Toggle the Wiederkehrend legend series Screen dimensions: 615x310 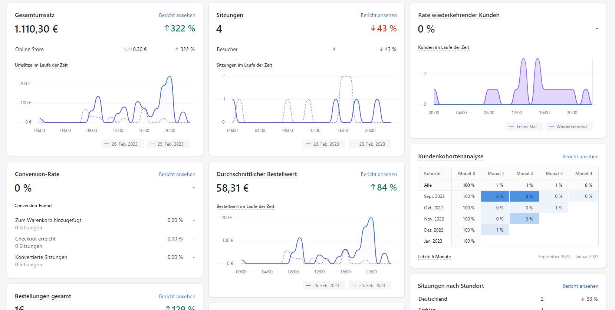tap(569, 126)
